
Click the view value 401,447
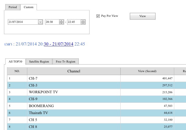coord(167,78)
